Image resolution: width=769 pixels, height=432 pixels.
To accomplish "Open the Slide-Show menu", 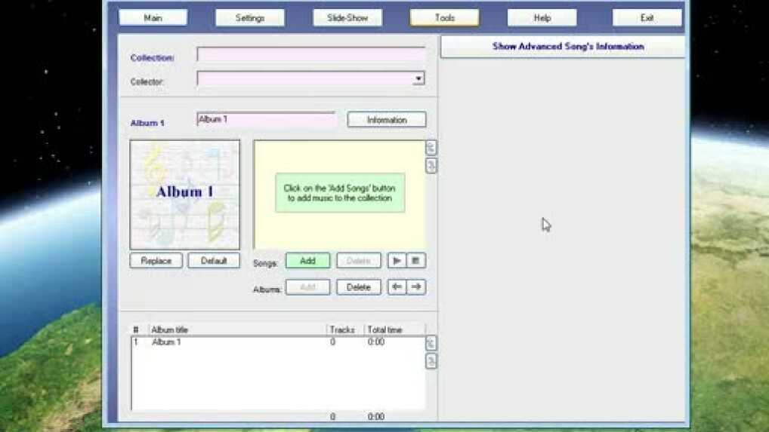I will click(347, 17).
